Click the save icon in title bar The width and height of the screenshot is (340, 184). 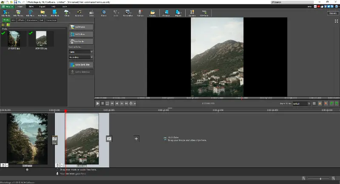pyautogui.click(x=15, y=2)
